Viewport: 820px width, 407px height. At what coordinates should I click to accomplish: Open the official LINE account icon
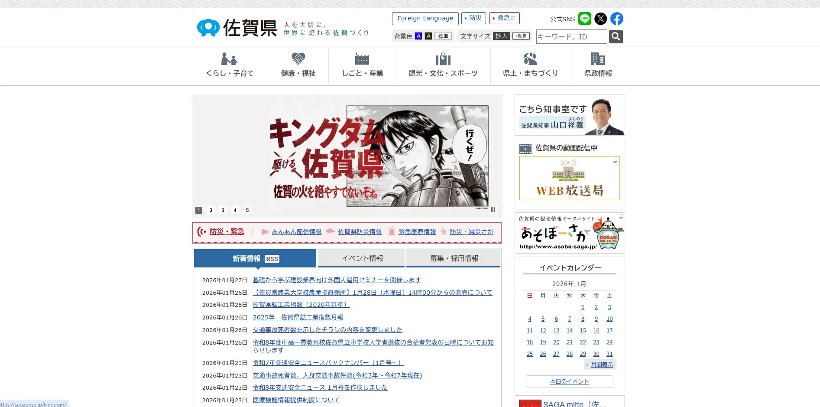click(x=584, y=19)
